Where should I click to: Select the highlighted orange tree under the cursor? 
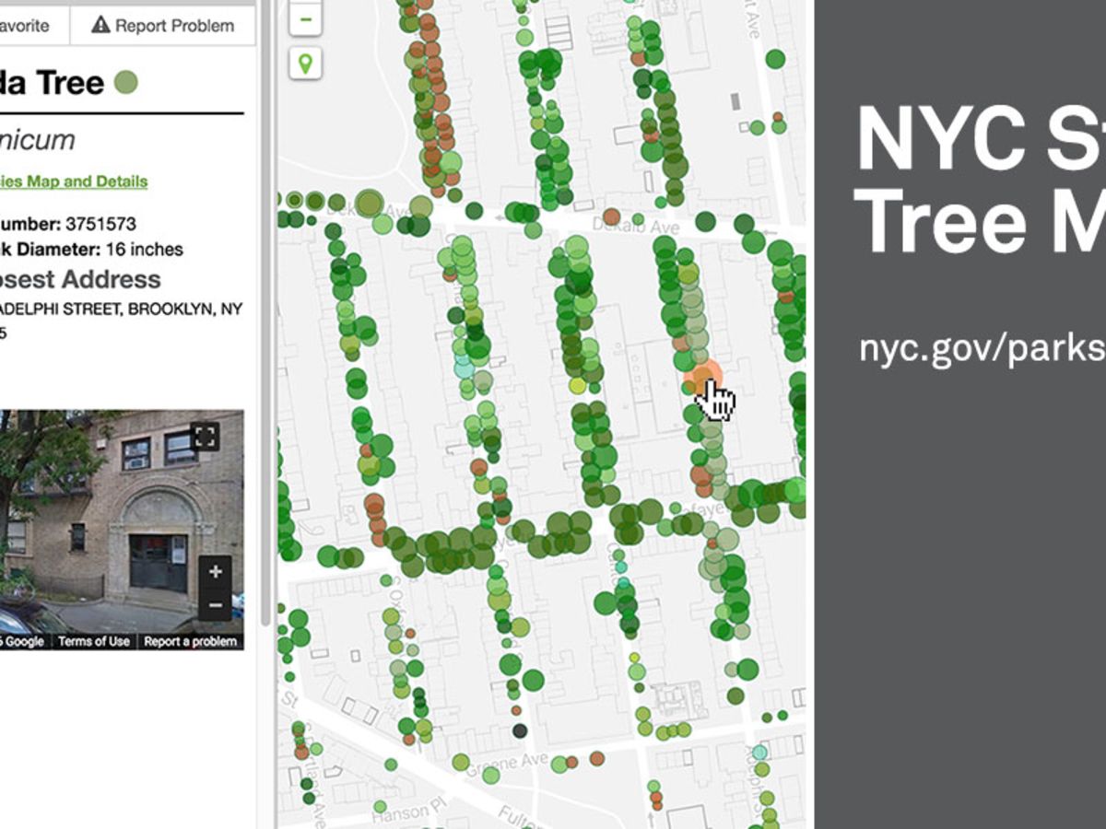point(702,378)
